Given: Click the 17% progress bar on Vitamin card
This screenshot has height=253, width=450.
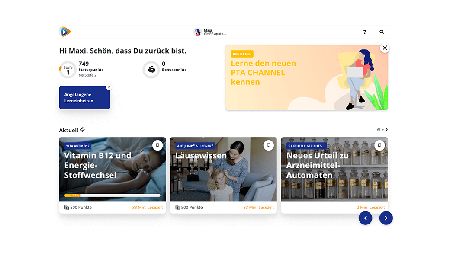Looking at the screenshot, I should [112, 195].
